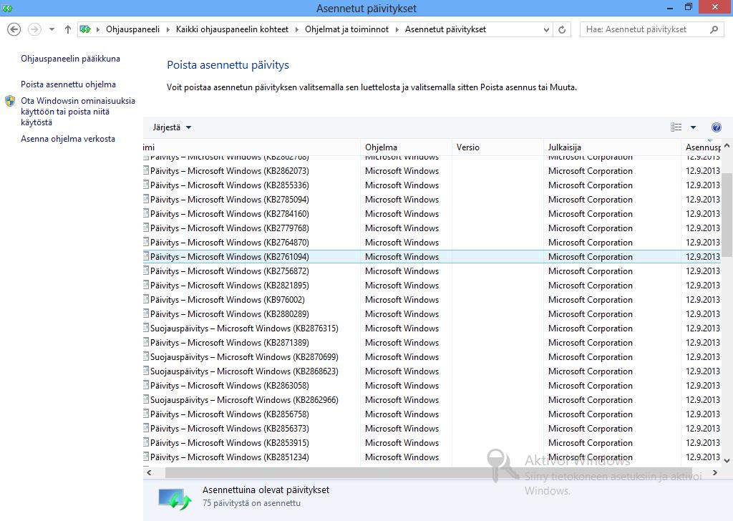Click the Asennetut päivitykset breadcrumb
The image size is (733, 521).
pos(445,29)
